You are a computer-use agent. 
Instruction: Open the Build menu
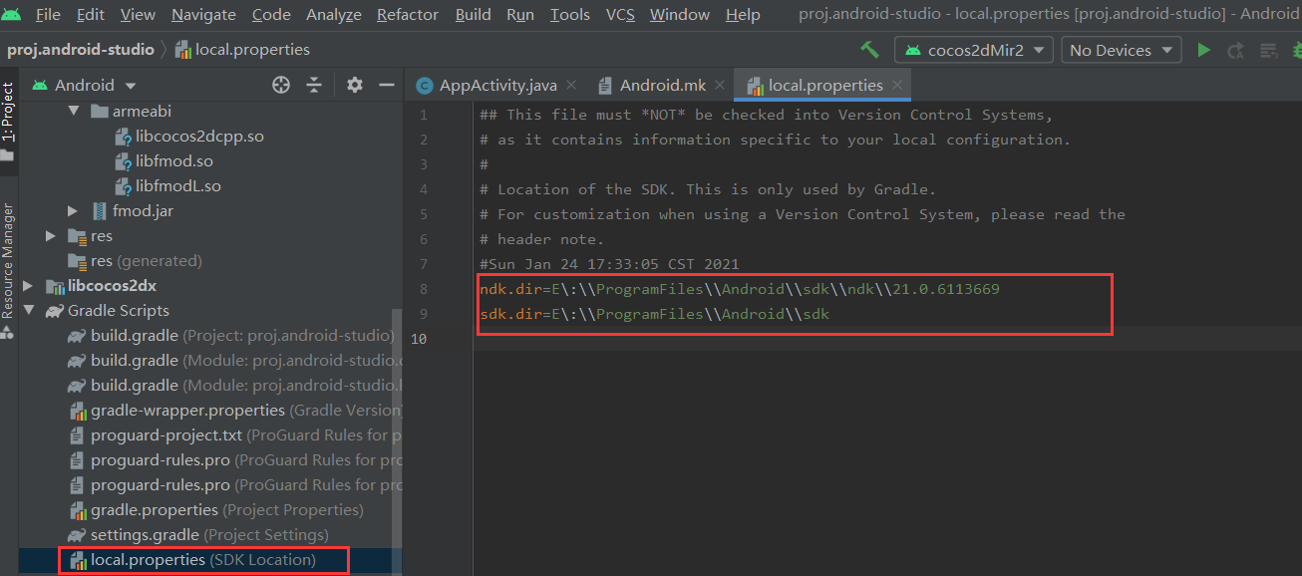click(x=473, y=15)
